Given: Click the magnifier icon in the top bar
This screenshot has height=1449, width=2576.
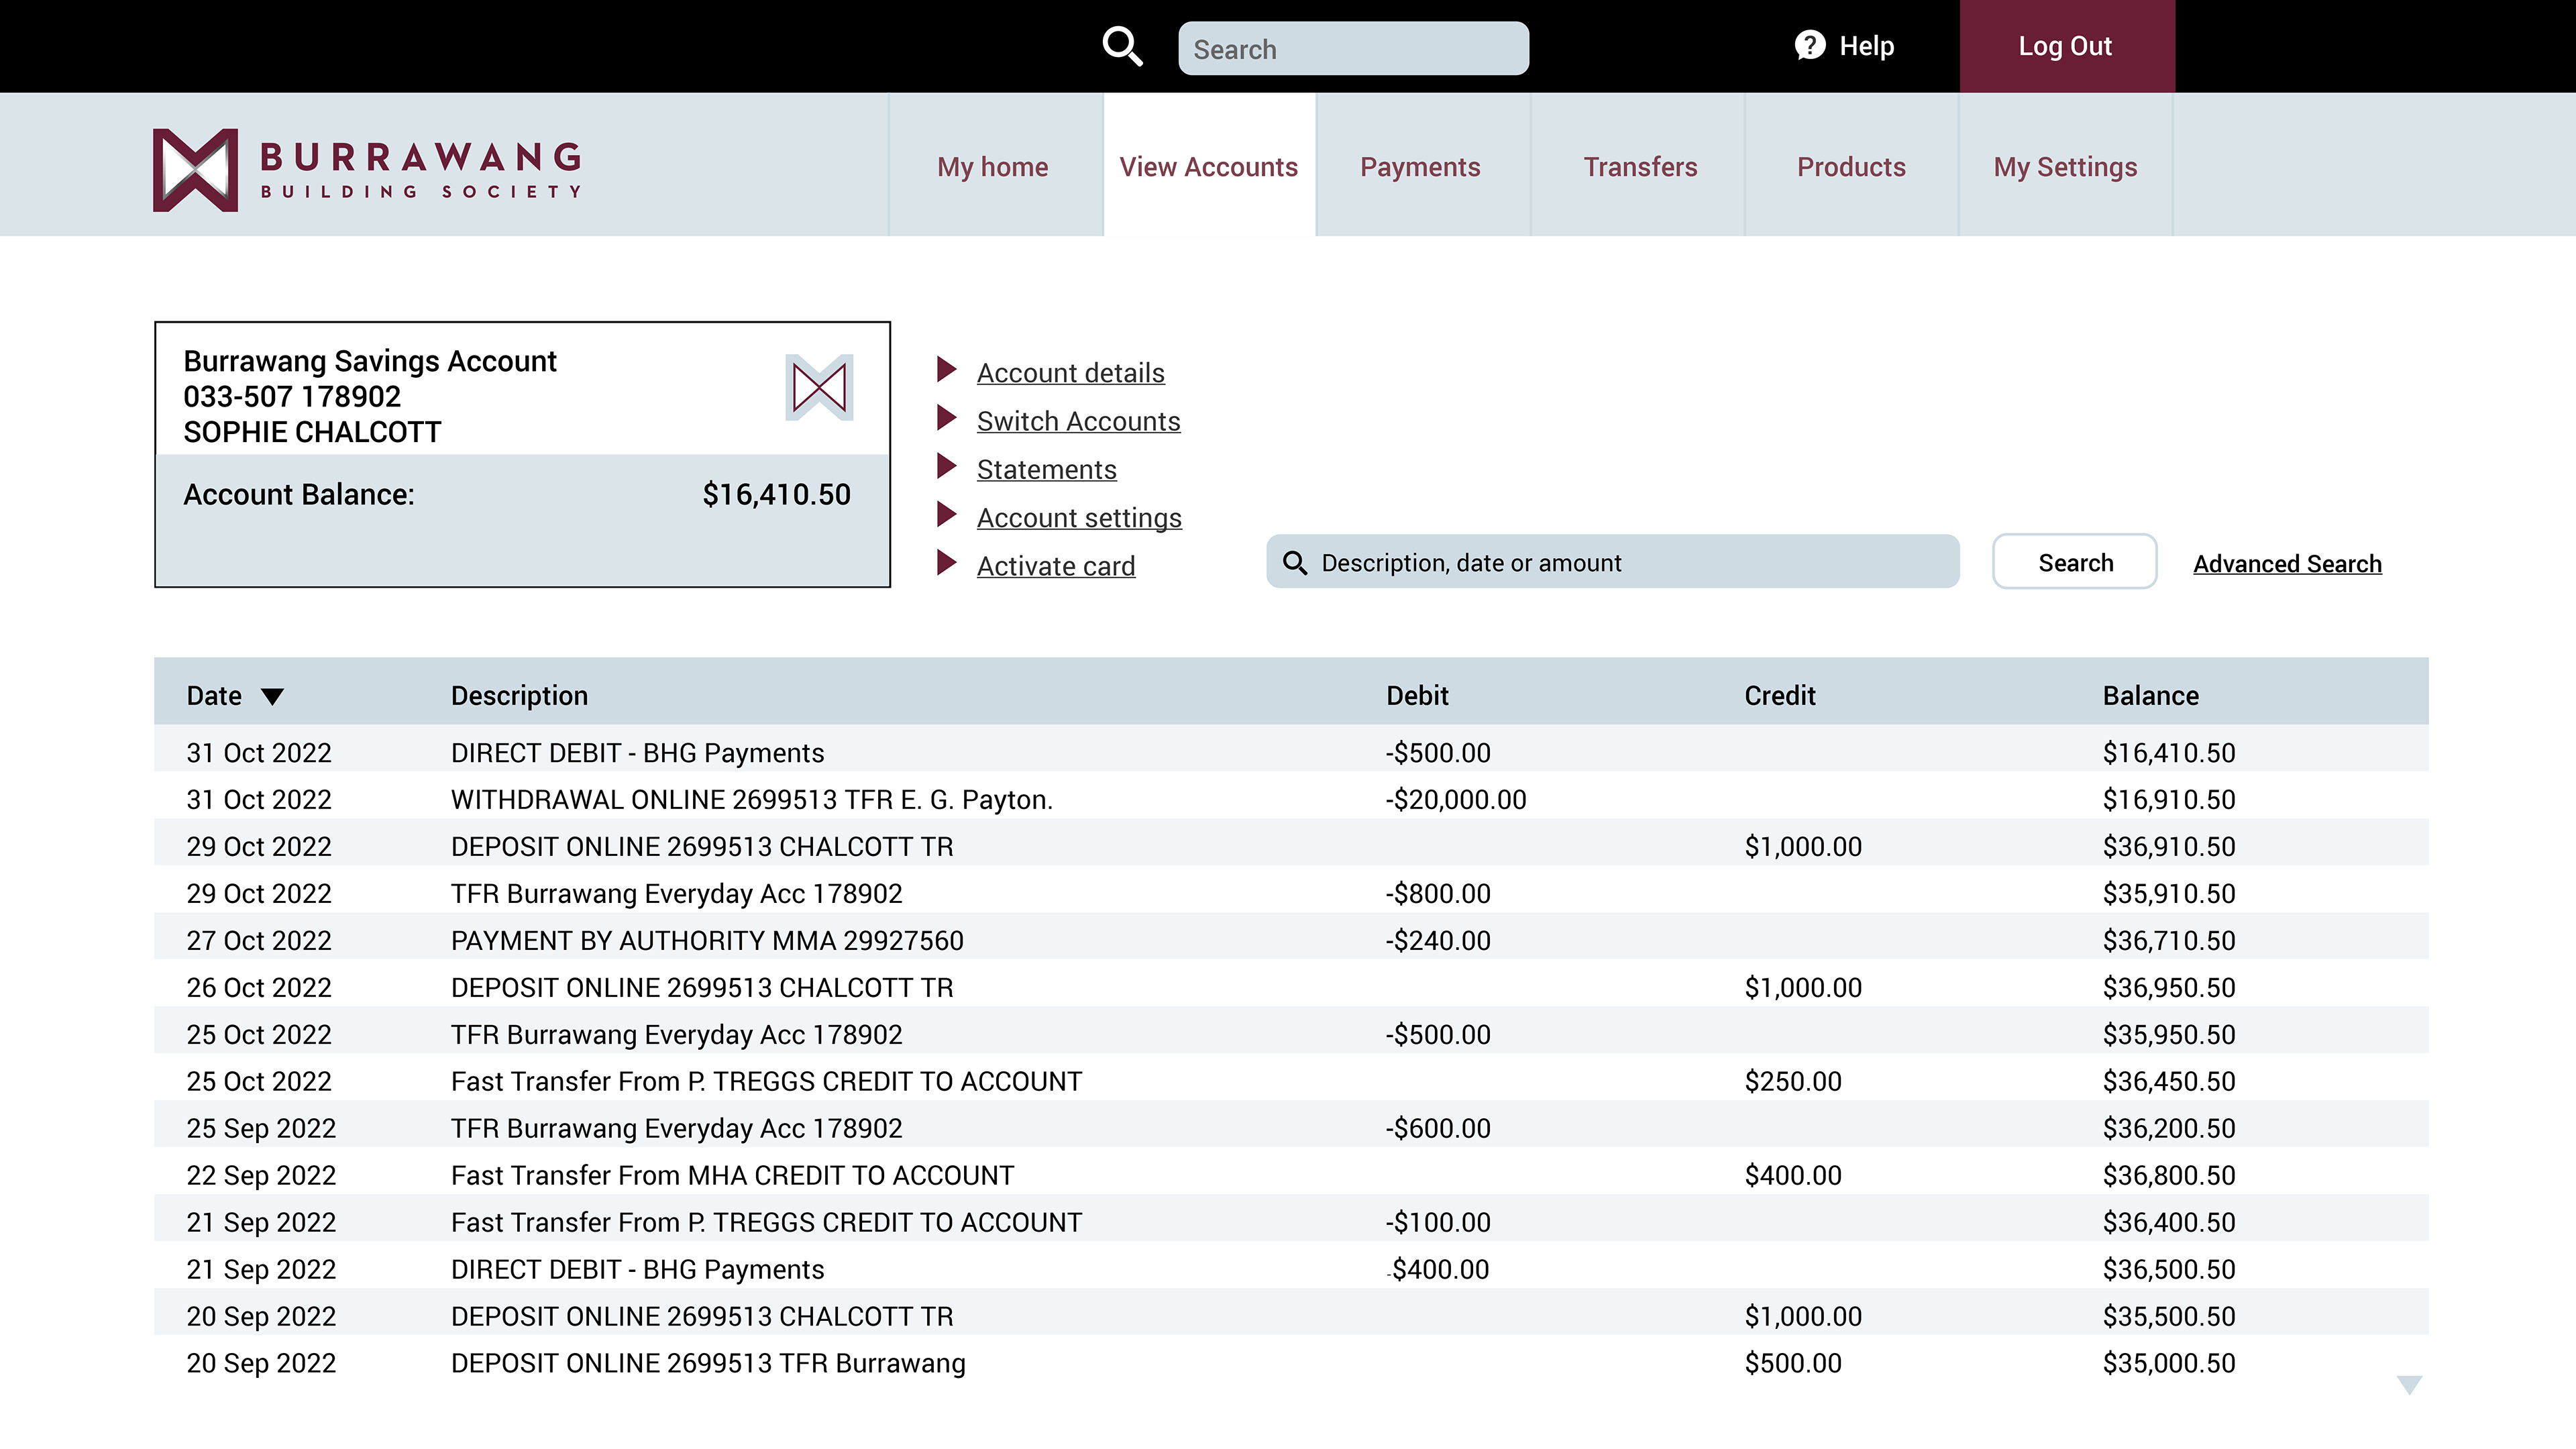Looking at the screenshot, I should [x=1122, y=47].
